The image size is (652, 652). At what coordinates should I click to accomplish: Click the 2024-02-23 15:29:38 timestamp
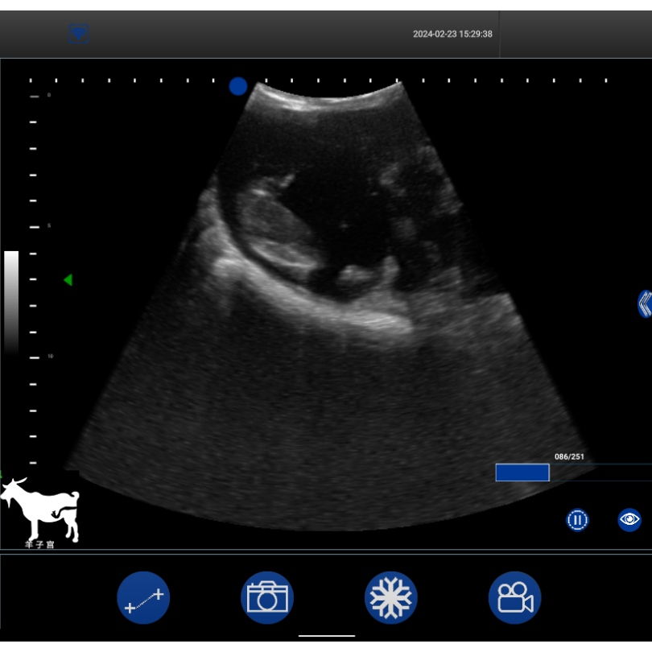click(452, 34)
